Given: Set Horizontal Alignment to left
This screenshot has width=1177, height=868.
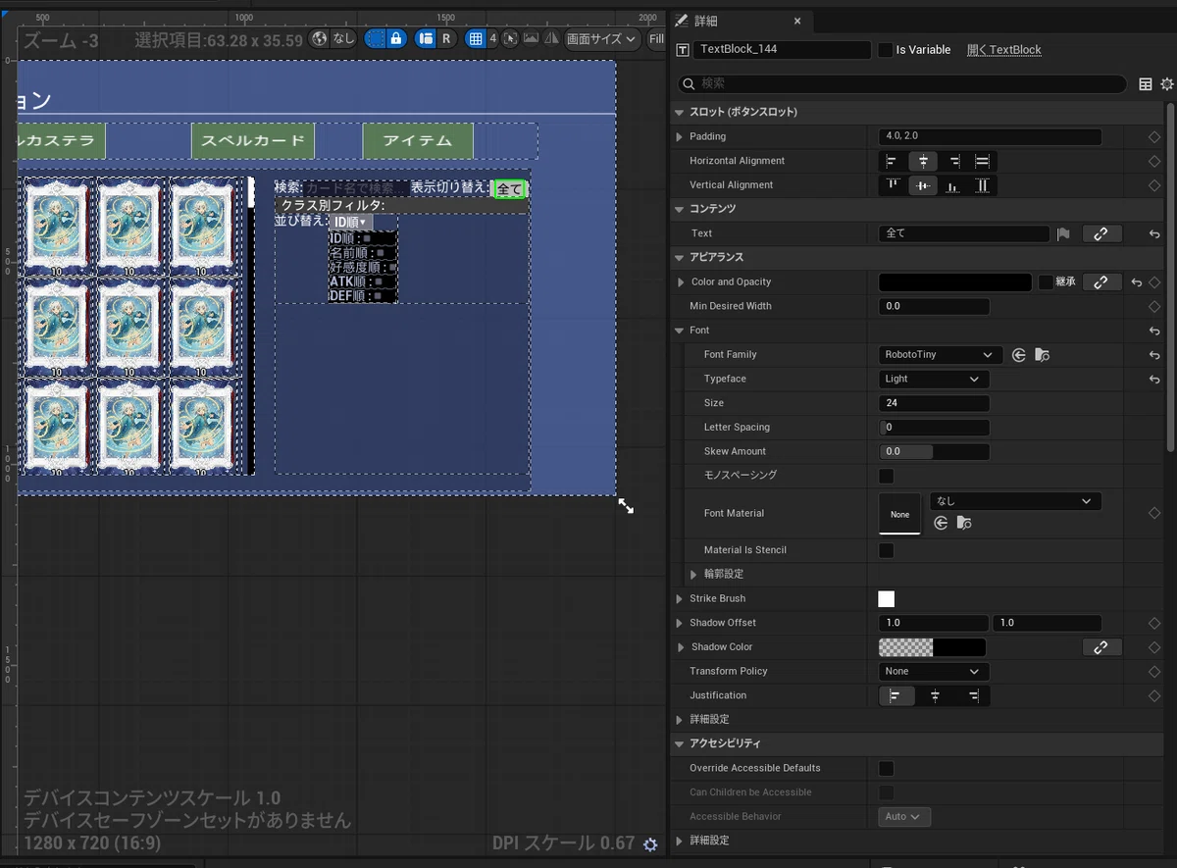Looking at the screenshot, I should (x=892, y=161).
